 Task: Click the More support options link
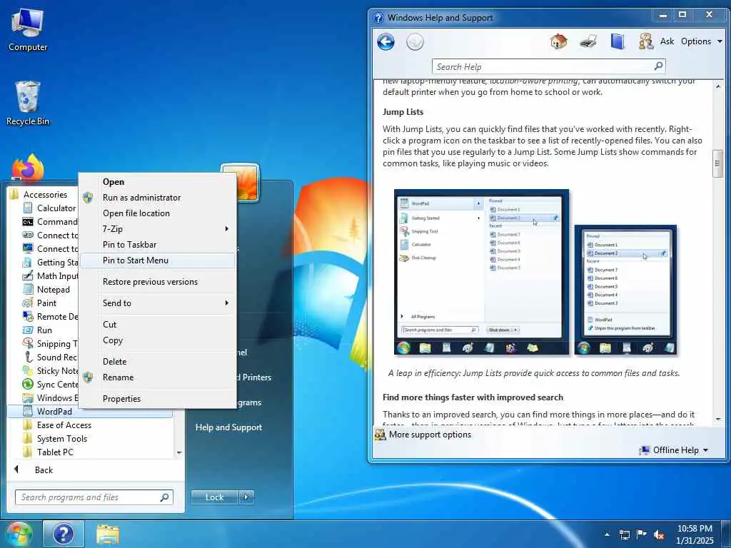[x=430, y=435]
